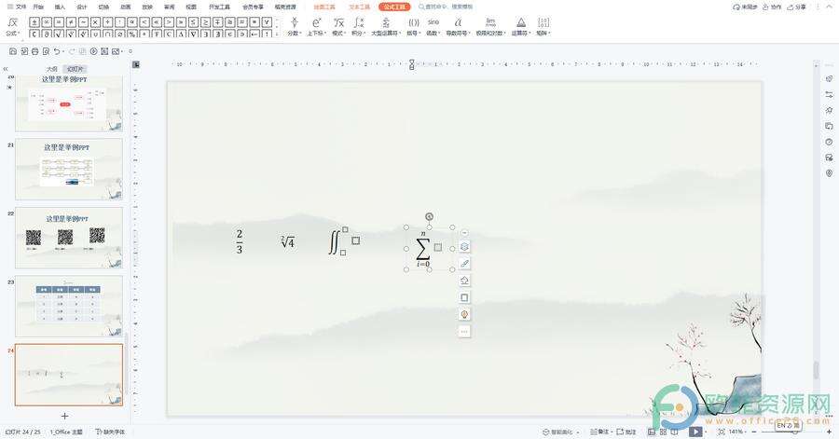Click the print preview icon
This screenshot has height=439, width=839.
46,51
